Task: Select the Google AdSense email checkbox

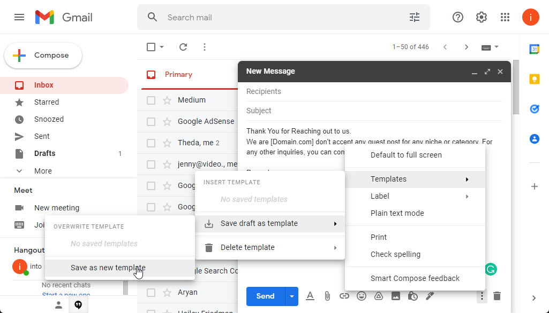Action: click(151, 122)
